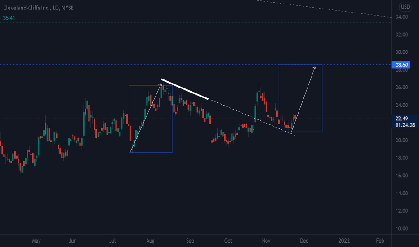Click the Dec label on time axis
Screen dimensions: 419x247
[x=304, y=241]
